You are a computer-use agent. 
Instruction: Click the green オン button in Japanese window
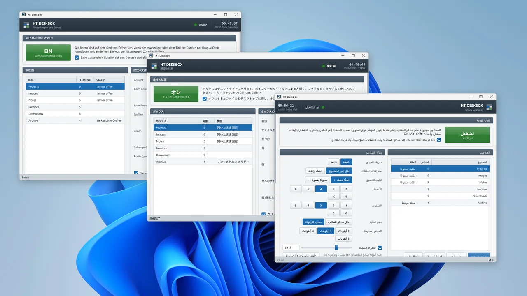coord(176,94)
